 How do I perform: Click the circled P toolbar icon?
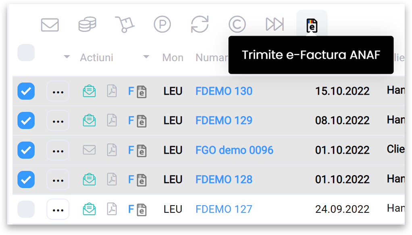(x=162, y=24)
